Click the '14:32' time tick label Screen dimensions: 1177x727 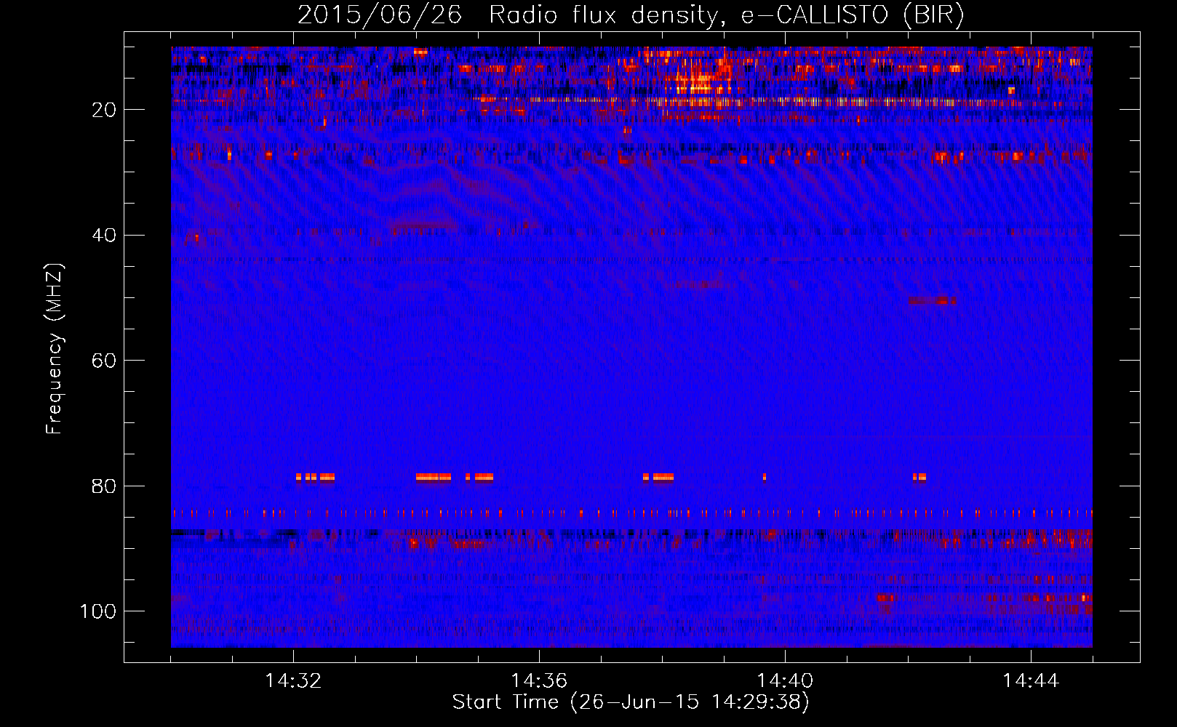[293, 681]
